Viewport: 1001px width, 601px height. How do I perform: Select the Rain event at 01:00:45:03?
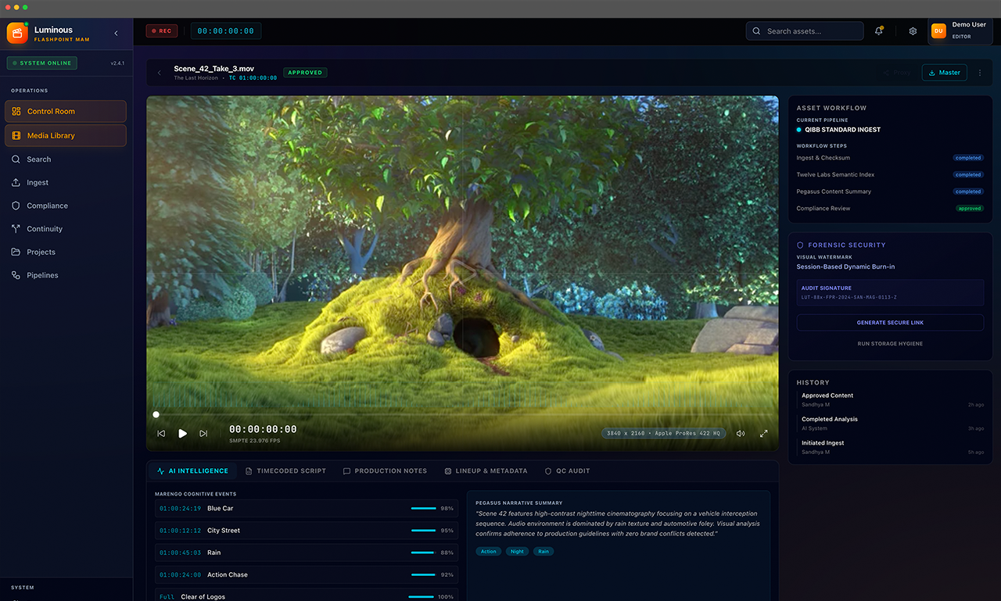307,553
